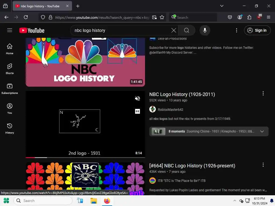Go to YouTube home via logo
The height and width of the screenshot is (206, 275).
pos(32,31)
